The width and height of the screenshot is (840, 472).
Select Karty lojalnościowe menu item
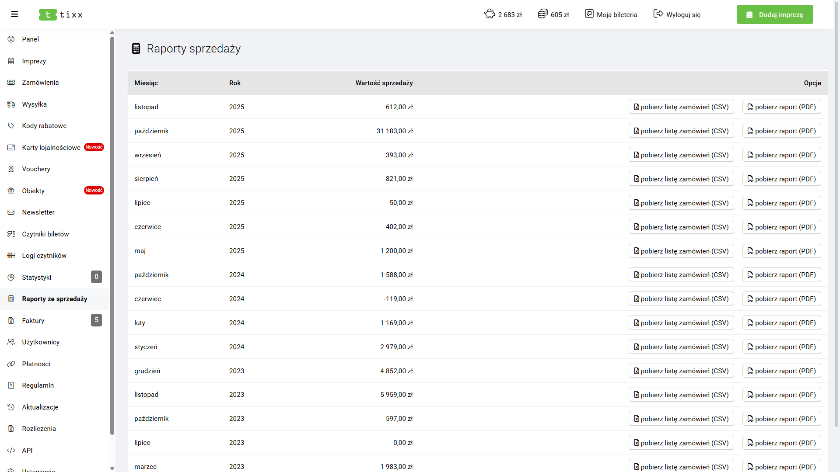pos(51,148)
